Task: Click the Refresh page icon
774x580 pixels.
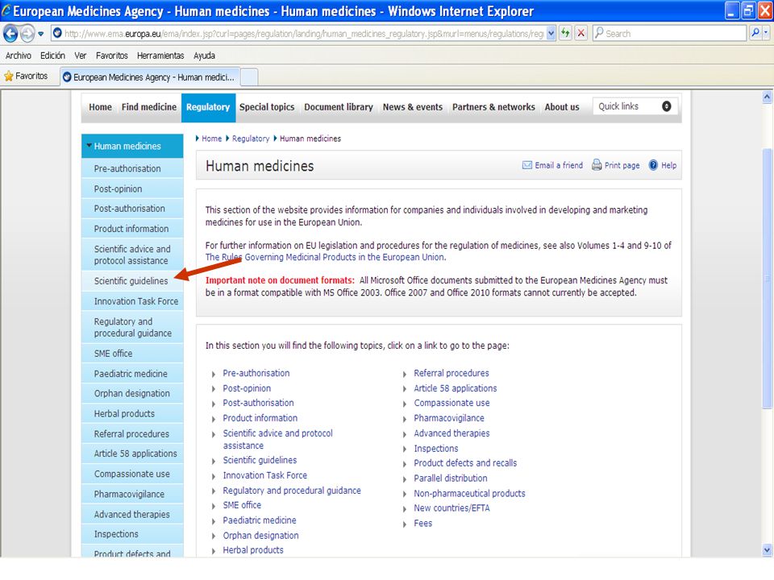Action: click(566, 33)
